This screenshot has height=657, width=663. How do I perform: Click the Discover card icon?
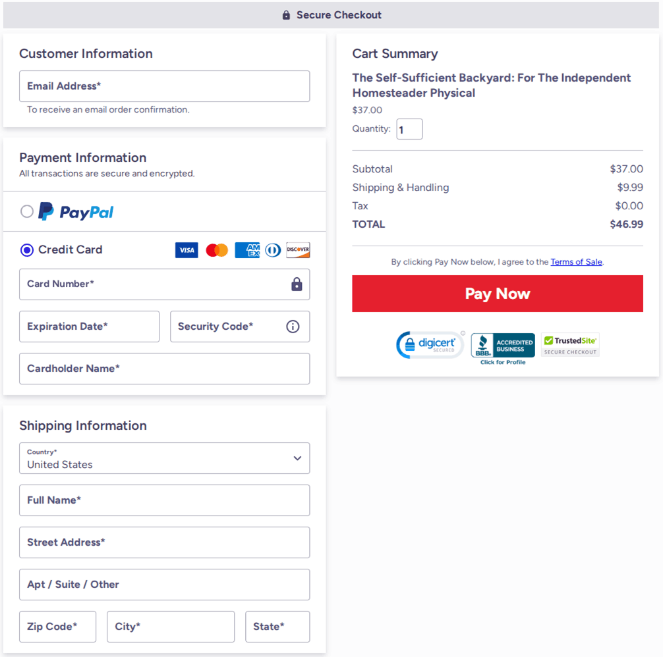298,250
